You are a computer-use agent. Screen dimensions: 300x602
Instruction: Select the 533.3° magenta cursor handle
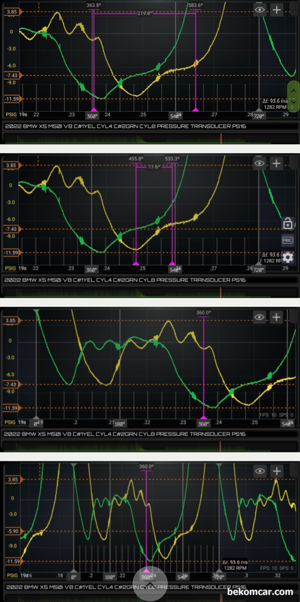(x=172, y=263)
